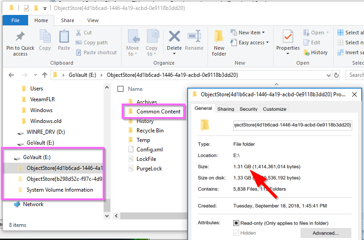Close the Properties dialog
The height and width of the screenshot is (240, 364).
click(x=354, y=94)
